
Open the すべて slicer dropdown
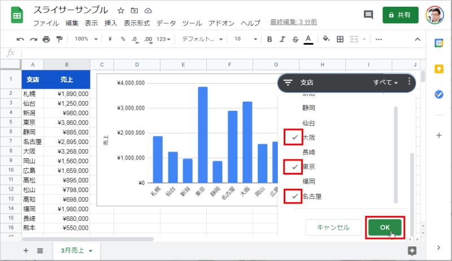[x=385, y=82]
